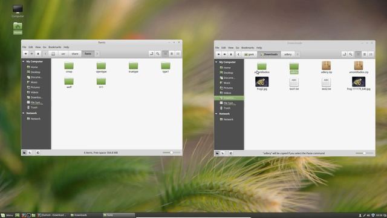The width and height of the screenshot is (387, 218).
Task: Open the Menu button on the taskbar
Action: [7, 216]
